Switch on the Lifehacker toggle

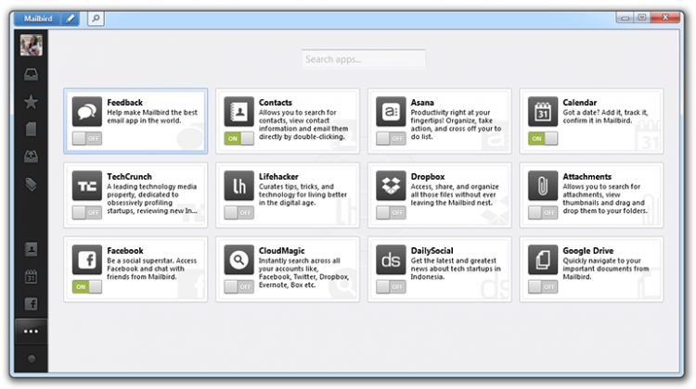pyautogui.click(x=238, y=213)
